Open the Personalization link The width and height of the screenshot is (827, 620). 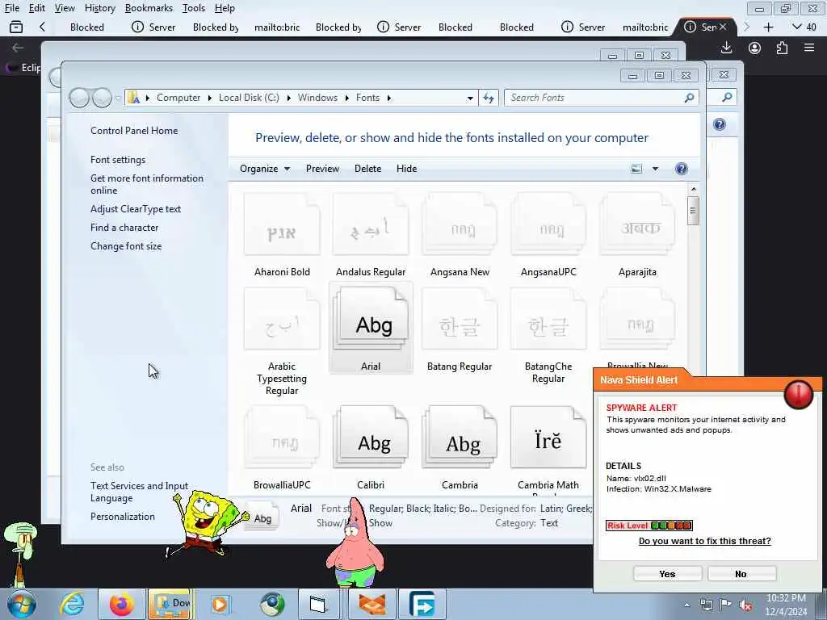point(123,517)
